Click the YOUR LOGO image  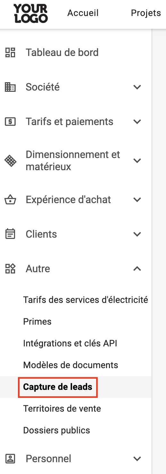coord(31,13)
